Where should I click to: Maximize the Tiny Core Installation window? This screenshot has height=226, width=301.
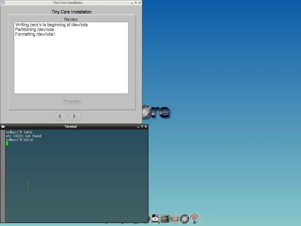pyautogui.click(x=136, y=3)
